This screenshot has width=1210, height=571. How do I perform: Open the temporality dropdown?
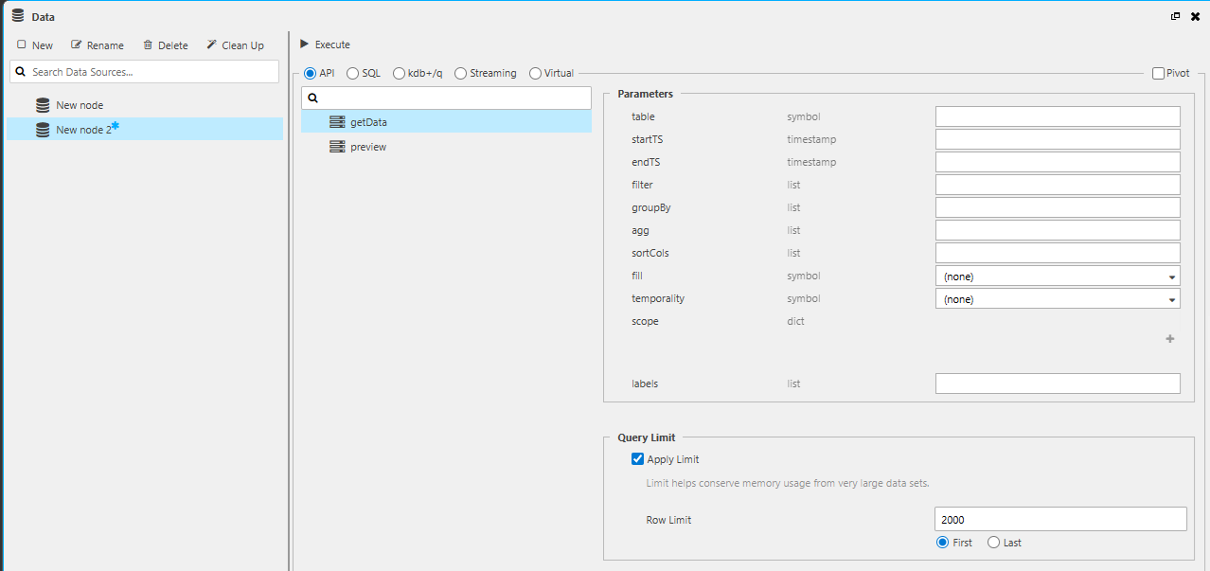click(1058, 298)
